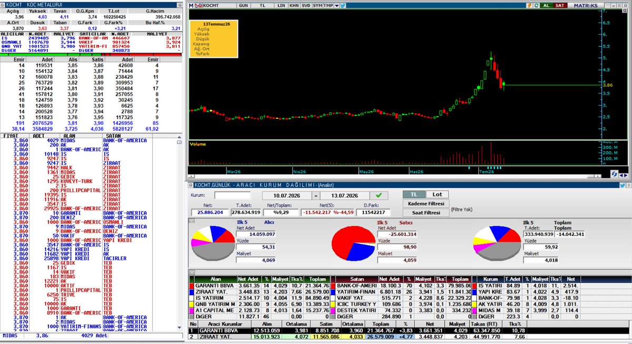Open Saat Filtresi filter
The height and width of the screenshot is (344, 632).
426,213
